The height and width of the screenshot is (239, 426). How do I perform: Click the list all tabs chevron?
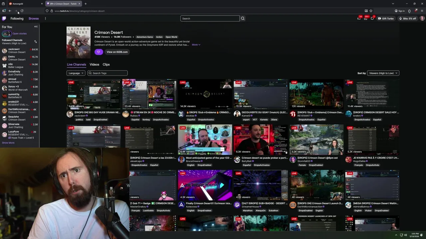pos(393,4)
